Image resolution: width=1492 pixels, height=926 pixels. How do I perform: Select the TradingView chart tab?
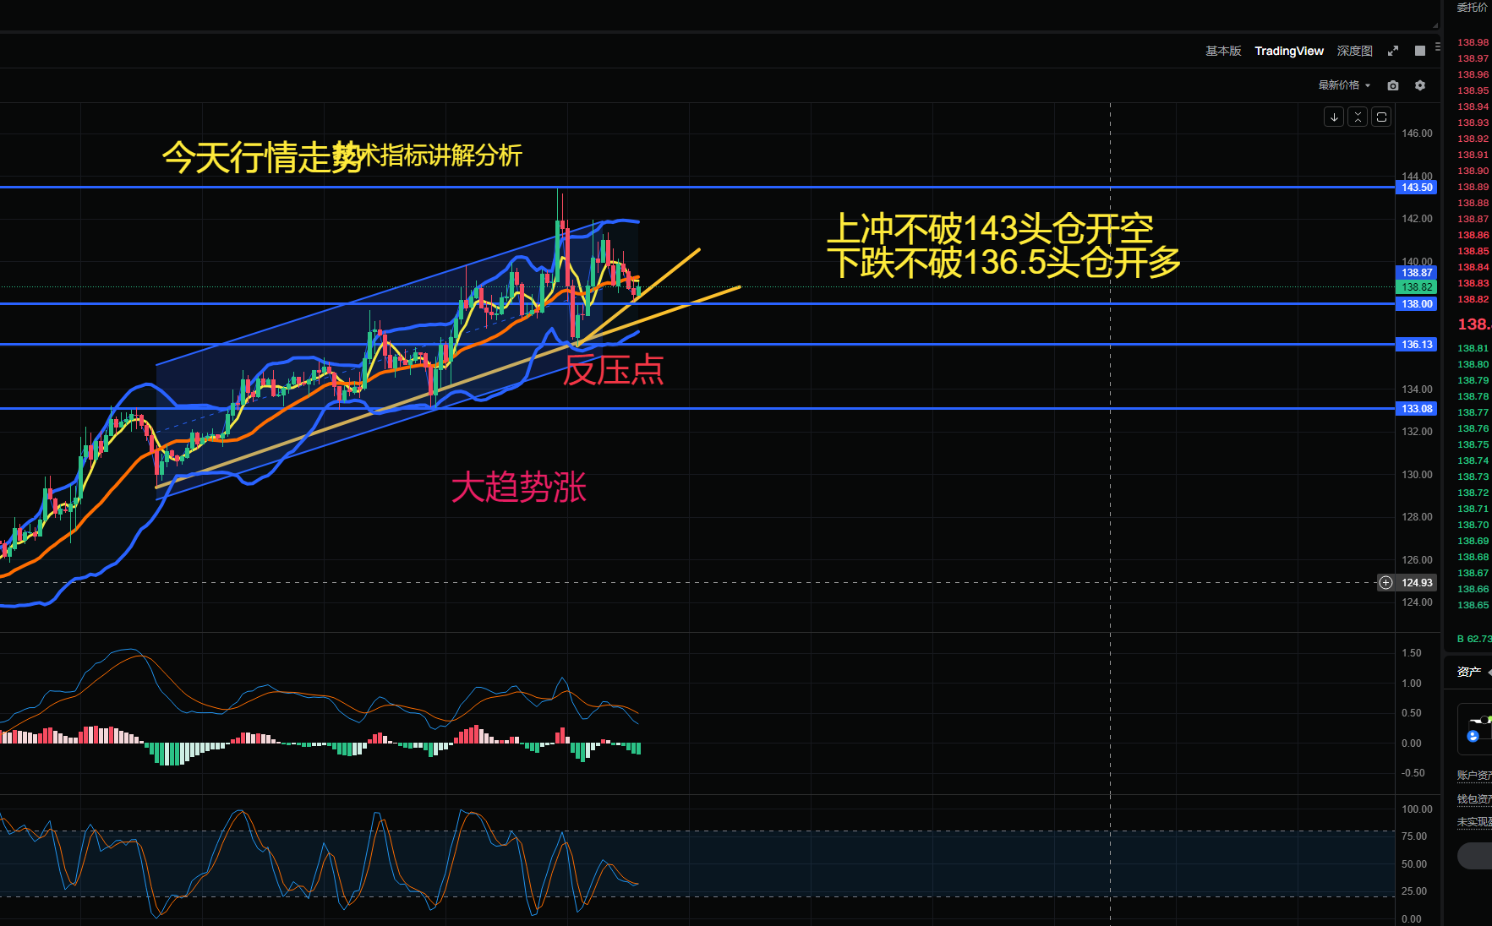tap(1289, 51)
